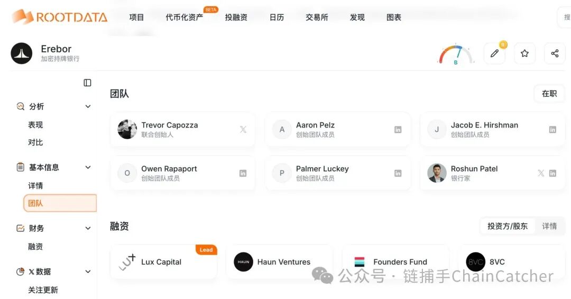Collapse the X数据 section chevron

pyautogui.click(x=88, y=271)
